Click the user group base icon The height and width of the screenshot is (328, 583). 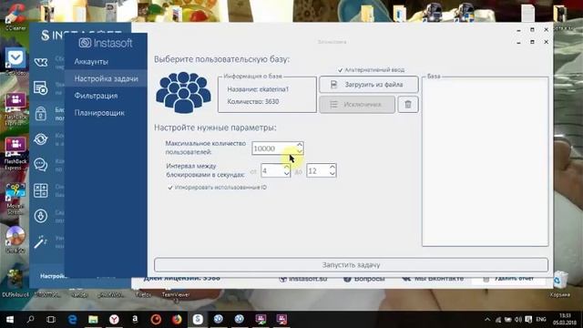point(184,93)
